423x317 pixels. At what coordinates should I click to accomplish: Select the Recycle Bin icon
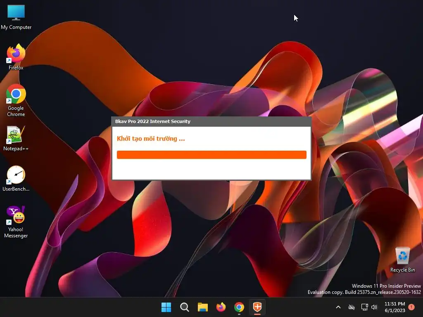402,260
